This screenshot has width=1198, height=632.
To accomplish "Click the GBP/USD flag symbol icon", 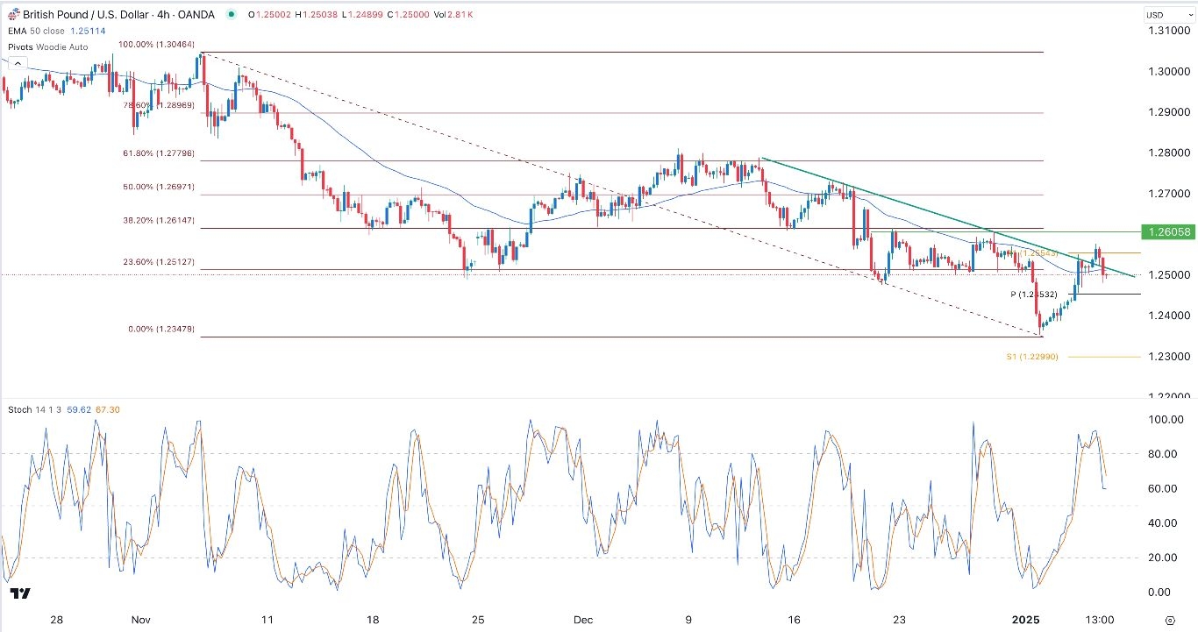I will click(x=12, y=14).
